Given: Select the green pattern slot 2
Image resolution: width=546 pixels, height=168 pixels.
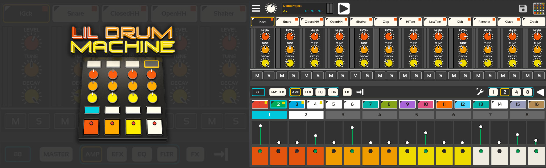Looking at the screenshot, I should coord(279,104).
